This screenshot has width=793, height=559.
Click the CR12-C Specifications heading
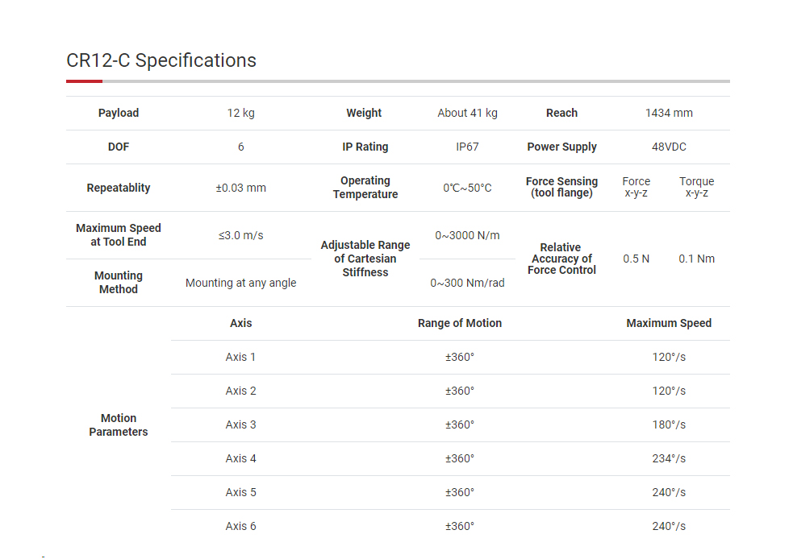pyautogui.click(x=161, y=60)
